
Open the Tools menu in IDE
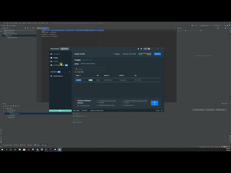[35, 23]
